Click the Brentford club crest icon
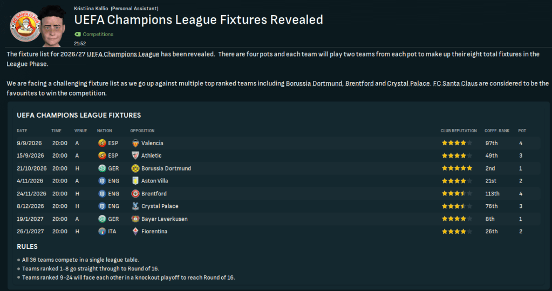Image resolution: width=552 pixels, height=291 pixels. pos(135,193)
